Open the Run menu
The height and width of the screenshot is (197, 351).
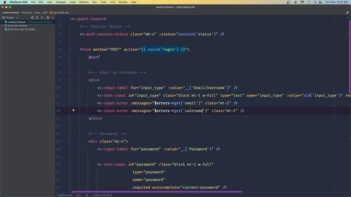[95, 2]
